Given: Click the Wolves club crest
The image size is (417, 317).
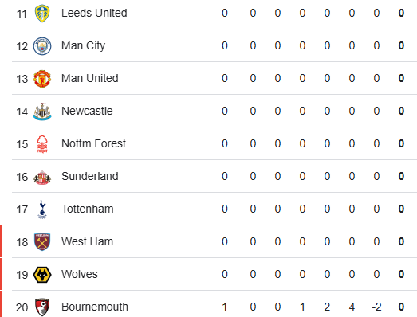Looking at the screenshot, I should [42, 275].
